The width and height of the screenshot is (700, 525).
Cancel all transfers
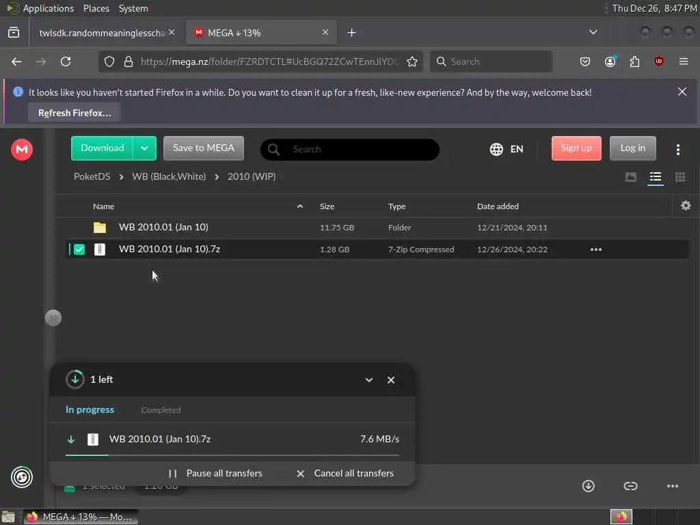pyautogui.click(x=345, y=474)
